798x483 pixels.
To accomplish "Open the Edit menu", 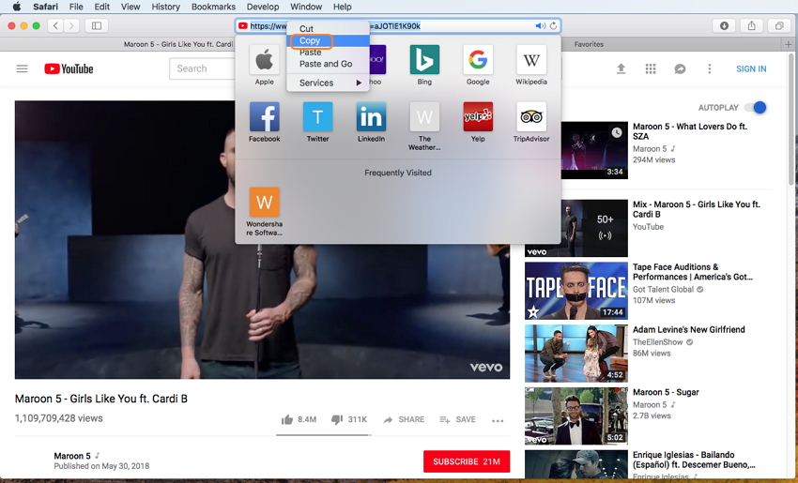I will click(x=101, y=7).
